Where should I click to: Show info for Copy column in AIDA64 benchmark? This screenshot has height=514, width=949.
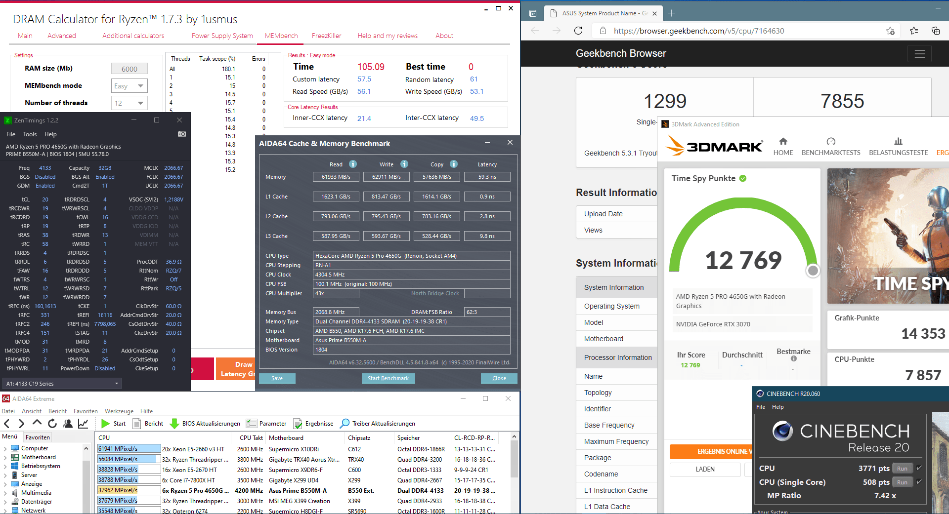tap(454, 164)
